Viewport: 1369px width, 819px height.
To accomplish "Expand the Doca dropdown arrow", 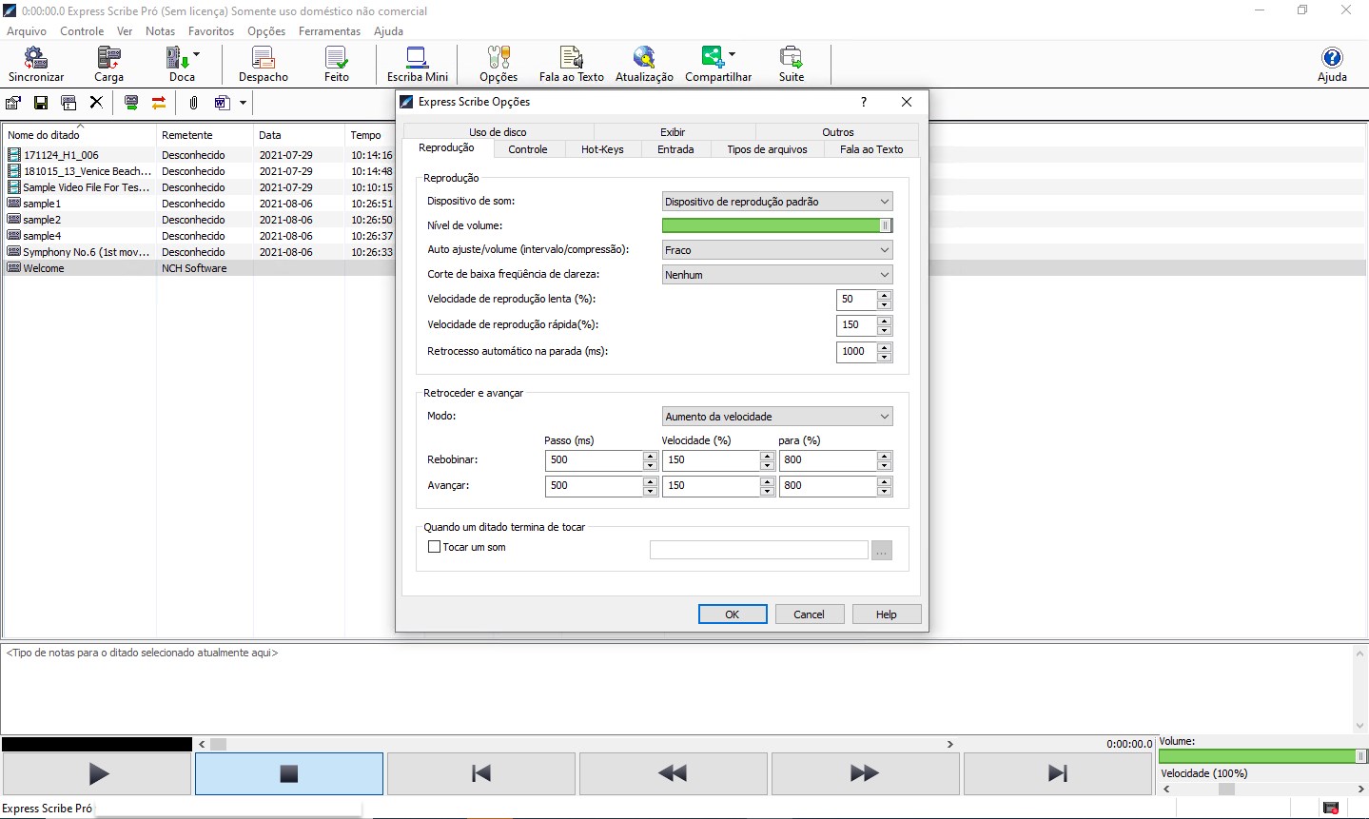I will (196, 54).
